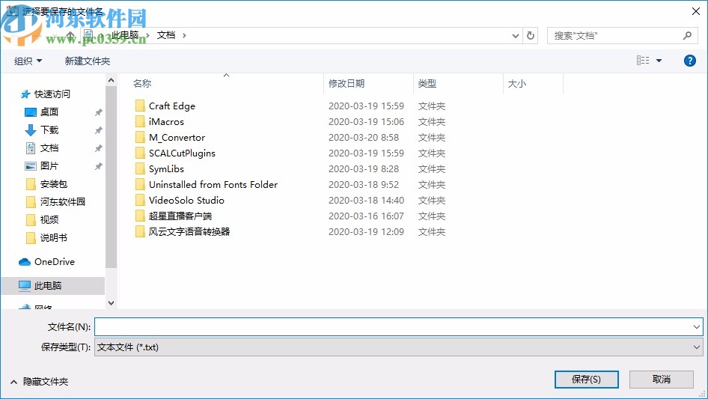
Task: Click the 取消 button
Action: pos(662,379)
